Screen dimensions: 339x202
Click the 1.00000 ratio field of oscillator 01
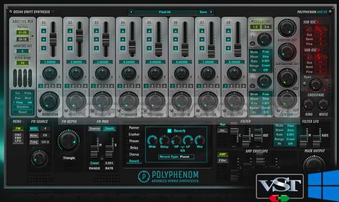tap(49, 62)
